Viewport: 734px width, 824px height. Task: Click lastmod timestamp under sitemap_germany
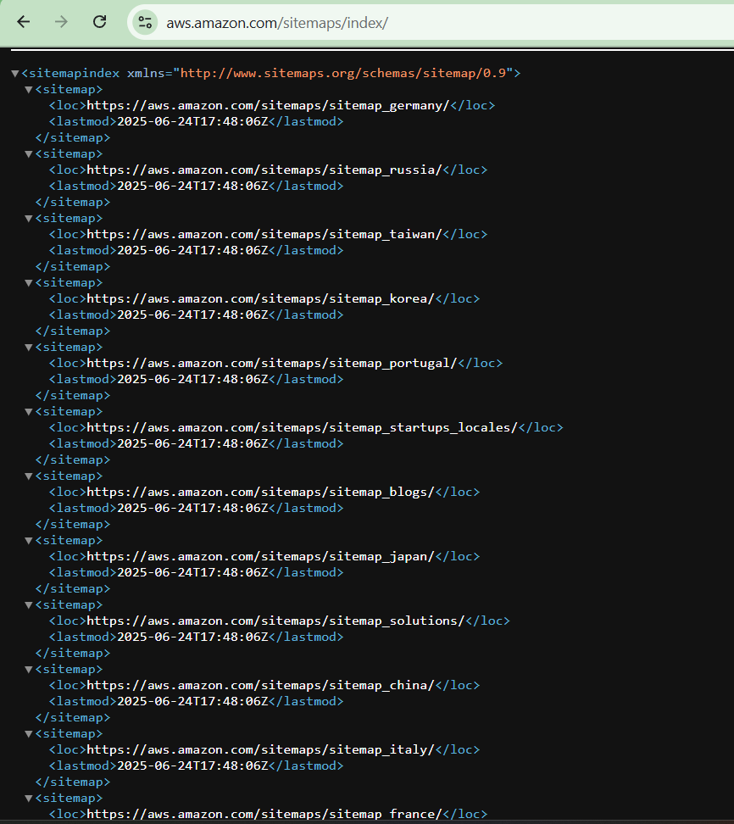tap(193, 122)
